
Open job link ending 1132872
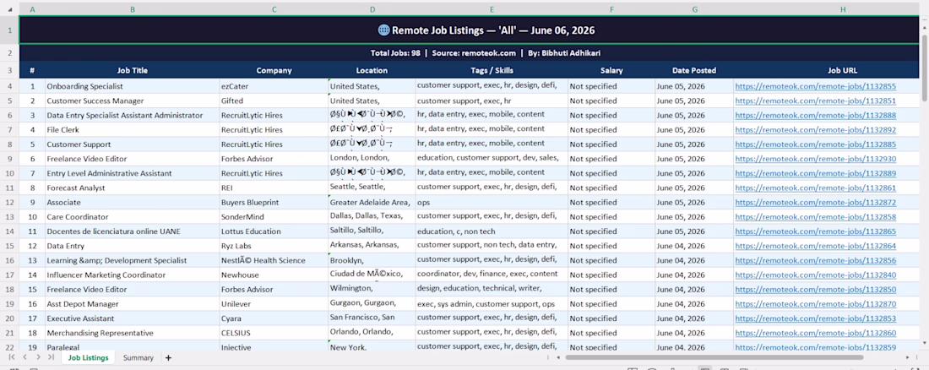pyautogui.click(x=816, y=202)
